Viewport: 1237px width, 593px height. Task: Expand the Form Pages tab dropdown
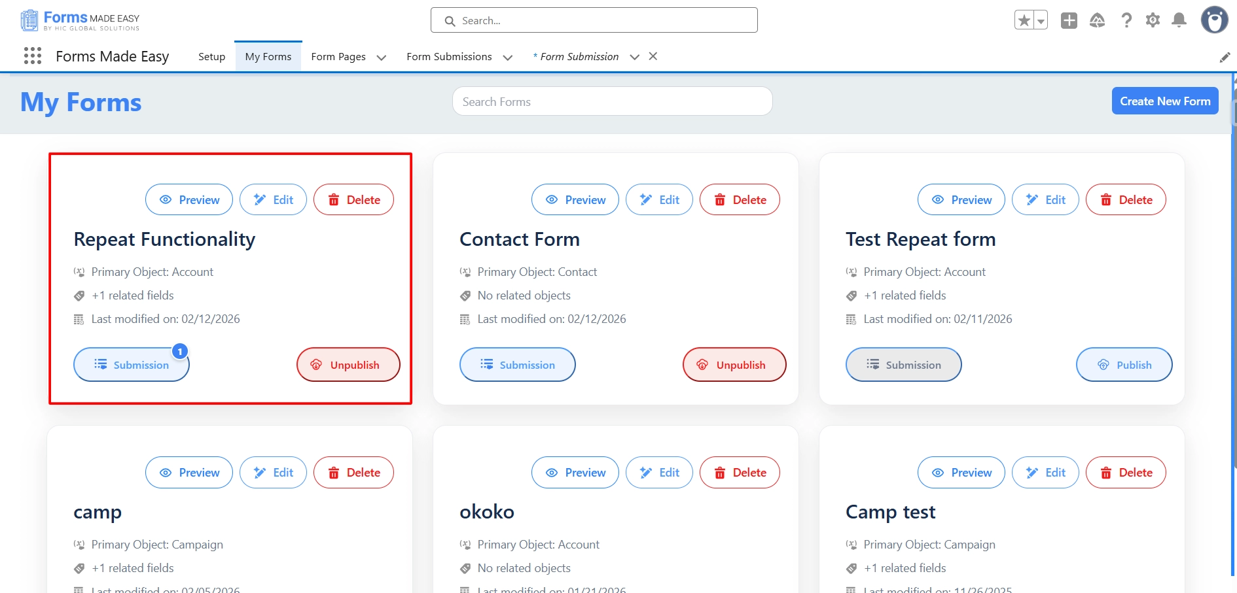point(382,58)
